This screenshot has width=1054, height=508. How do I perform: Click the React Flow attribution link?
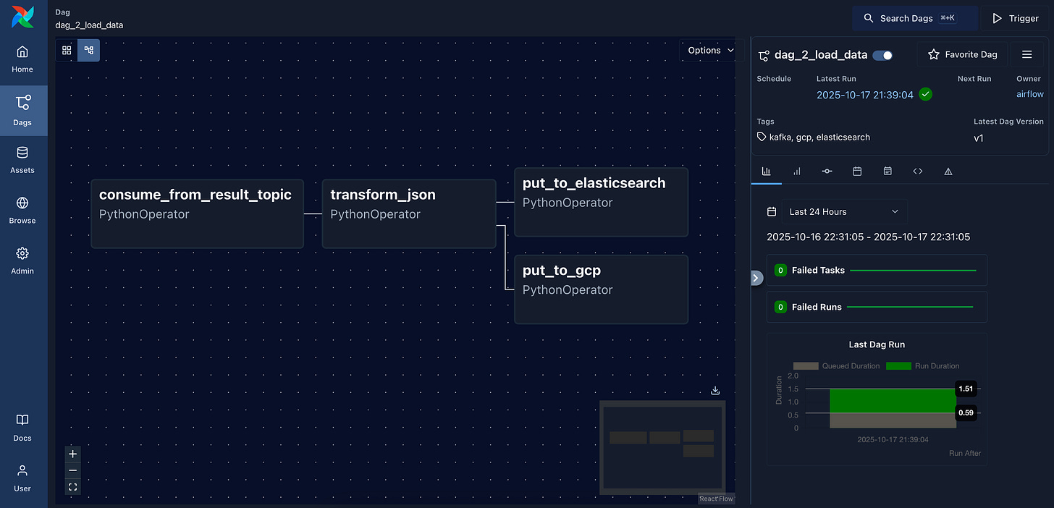pyautogui.click(x=716, y=499)
